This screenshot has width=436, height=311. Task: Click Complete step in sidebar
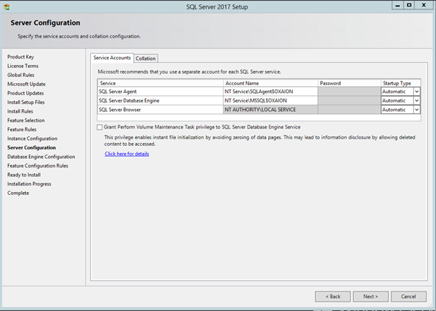18,193
